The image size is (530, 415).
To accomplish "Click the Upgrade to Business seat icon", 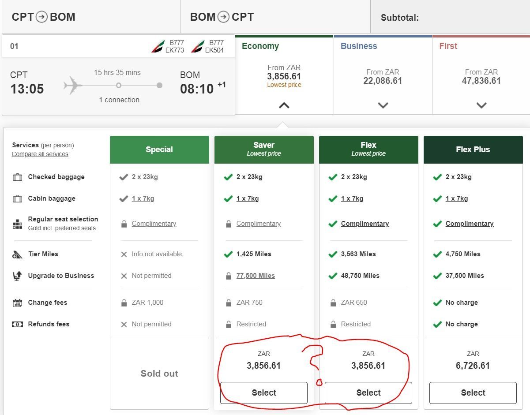I will pyautogui.click(x=17, y=276).
